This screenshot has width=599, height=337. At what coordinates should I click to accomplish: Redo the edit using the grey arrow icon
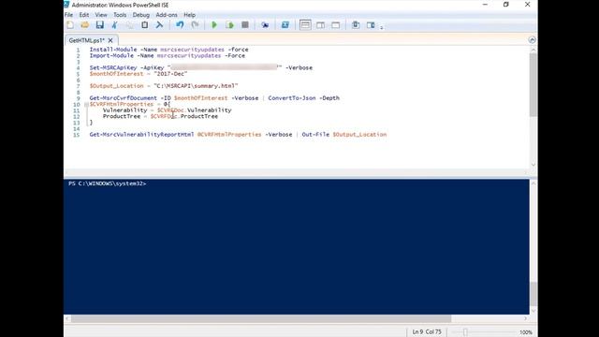point(195,25)
